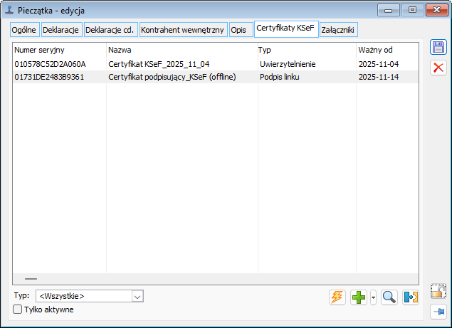Cancel with the red X icon
The width and height of the screenshot is (452, 328).
[438, 68]
